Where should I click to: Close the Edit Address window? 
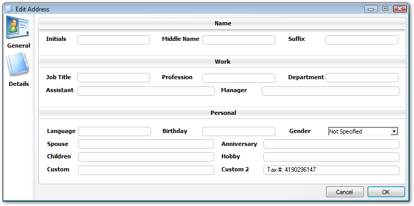point(400,9)
